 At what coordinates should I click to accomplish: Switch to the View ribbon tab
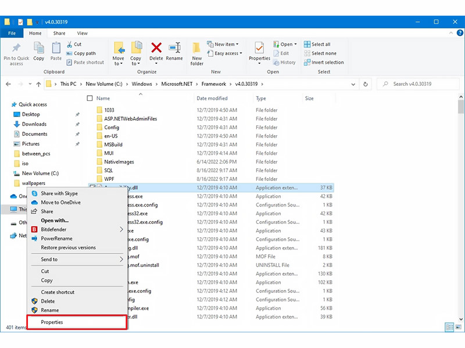click(82, 33)
